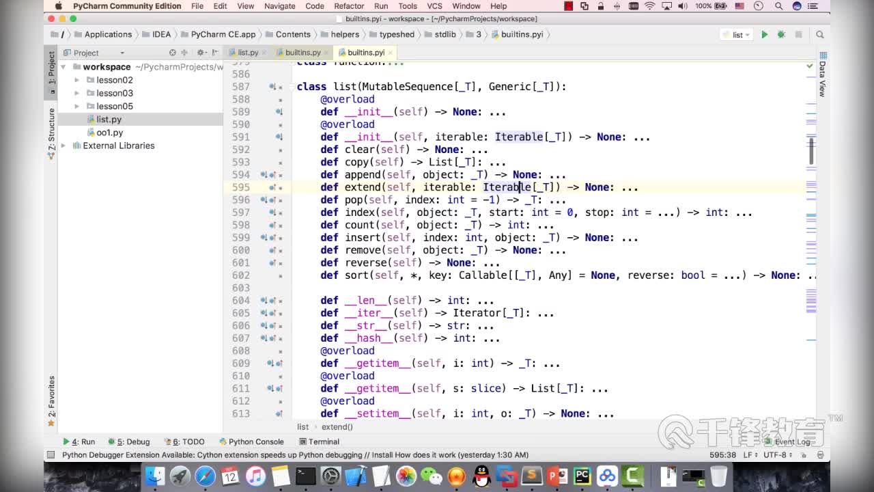Image resolution: width=874 pixels, height=492 pixels.
Task: Open Project panel settings via gear icon
Action: [x=200, y=53]
